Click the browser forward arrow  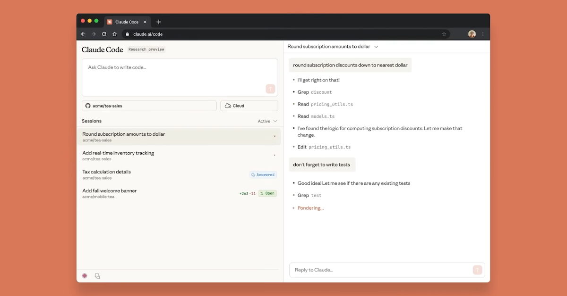click(94, 34)
